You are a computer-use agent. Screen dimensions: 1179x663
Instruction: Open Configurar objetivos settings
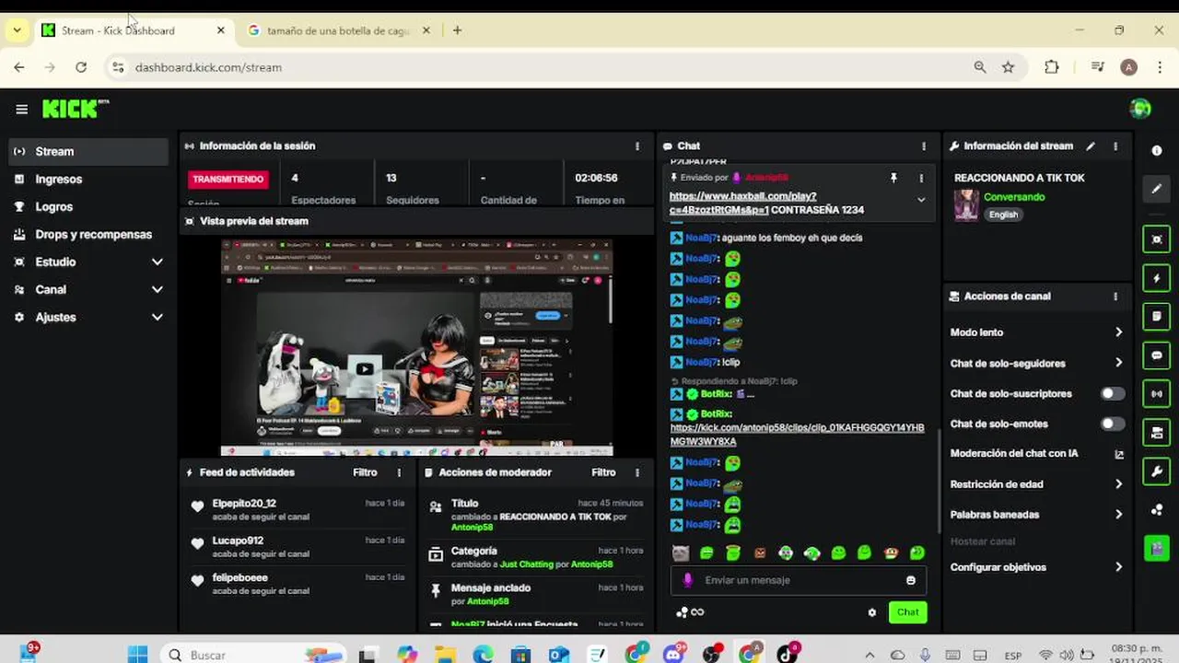(1037, 567)
